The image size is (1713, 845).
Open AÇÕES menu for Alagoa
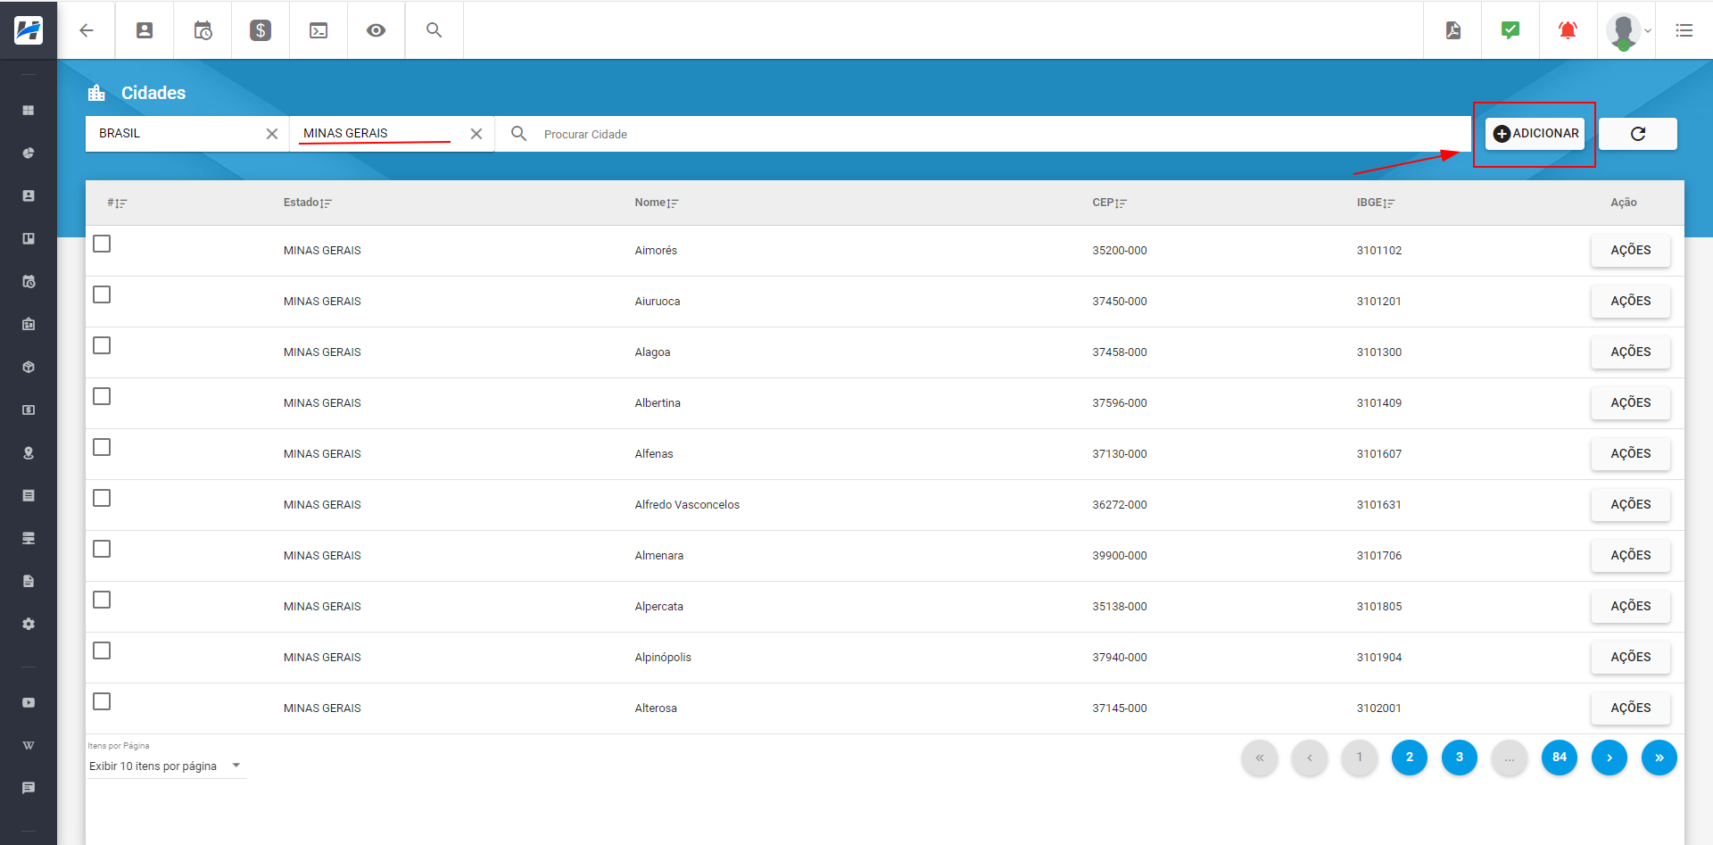(x=1630, y=352)
